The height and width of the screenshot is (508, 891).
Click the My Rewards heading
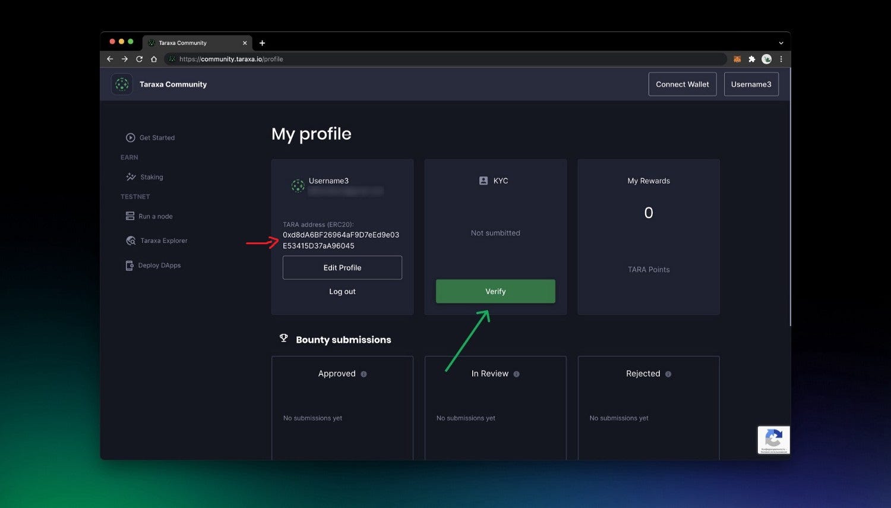(649, 181)
